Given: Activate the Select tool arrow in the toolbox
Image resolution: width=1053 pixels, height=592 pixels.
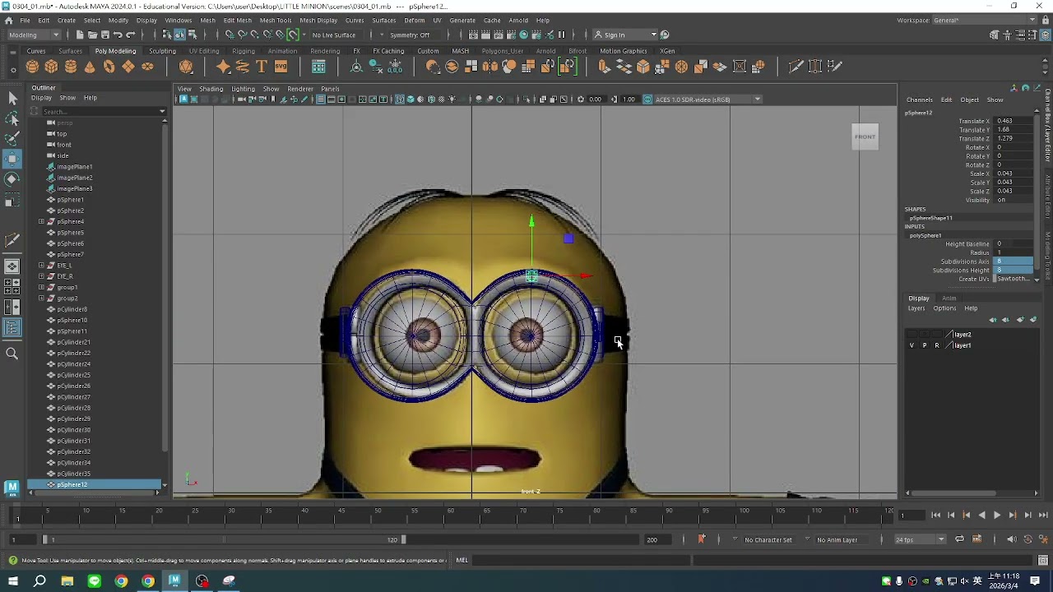Looking at the screenshot, I should pos(12,99).
